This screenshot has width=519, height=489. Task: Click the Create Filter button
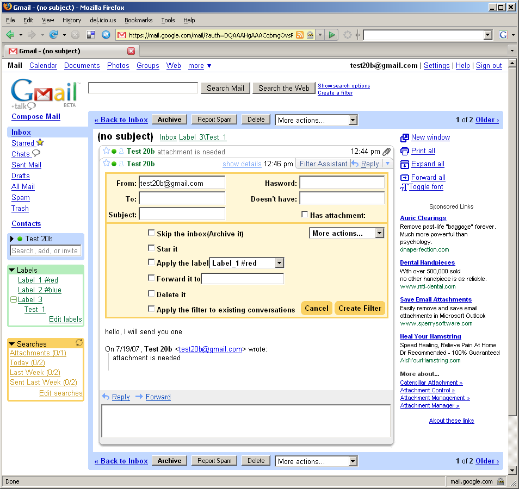(x=360, y=308)
